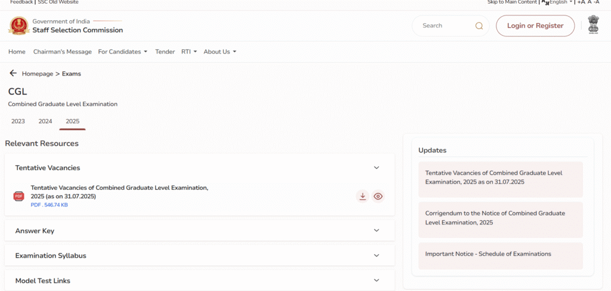Click the search magnifier icon
Screen dimensions: 611x291
tap(479, 26)
